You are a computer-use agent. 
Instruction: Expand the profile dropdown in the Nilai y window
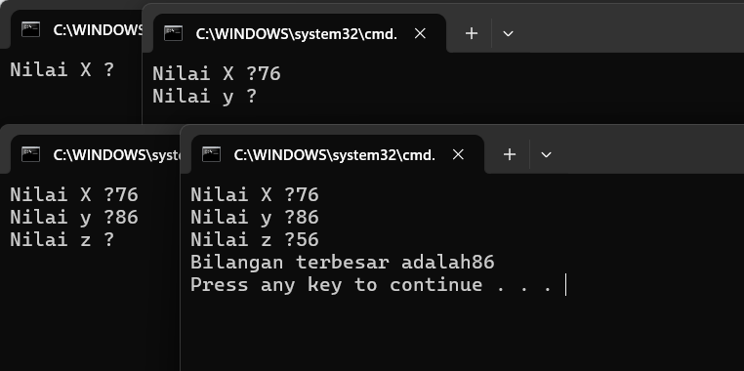(508, 34)
